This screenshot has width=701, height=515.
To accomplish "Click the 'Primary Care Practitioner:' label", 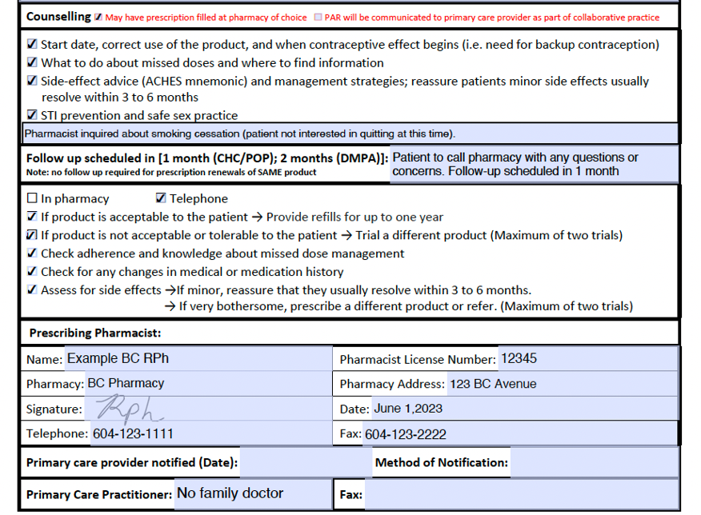I will 98,494.
